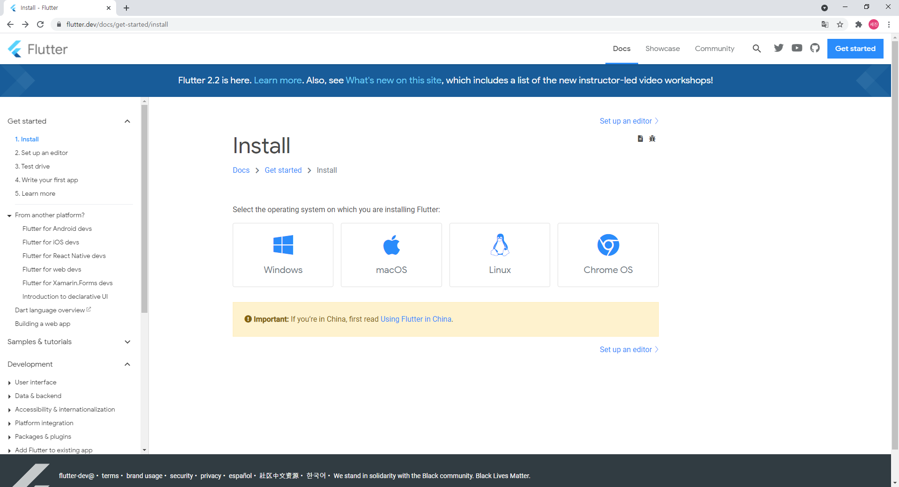View site info via the lock icon

(x=59, y=24)
